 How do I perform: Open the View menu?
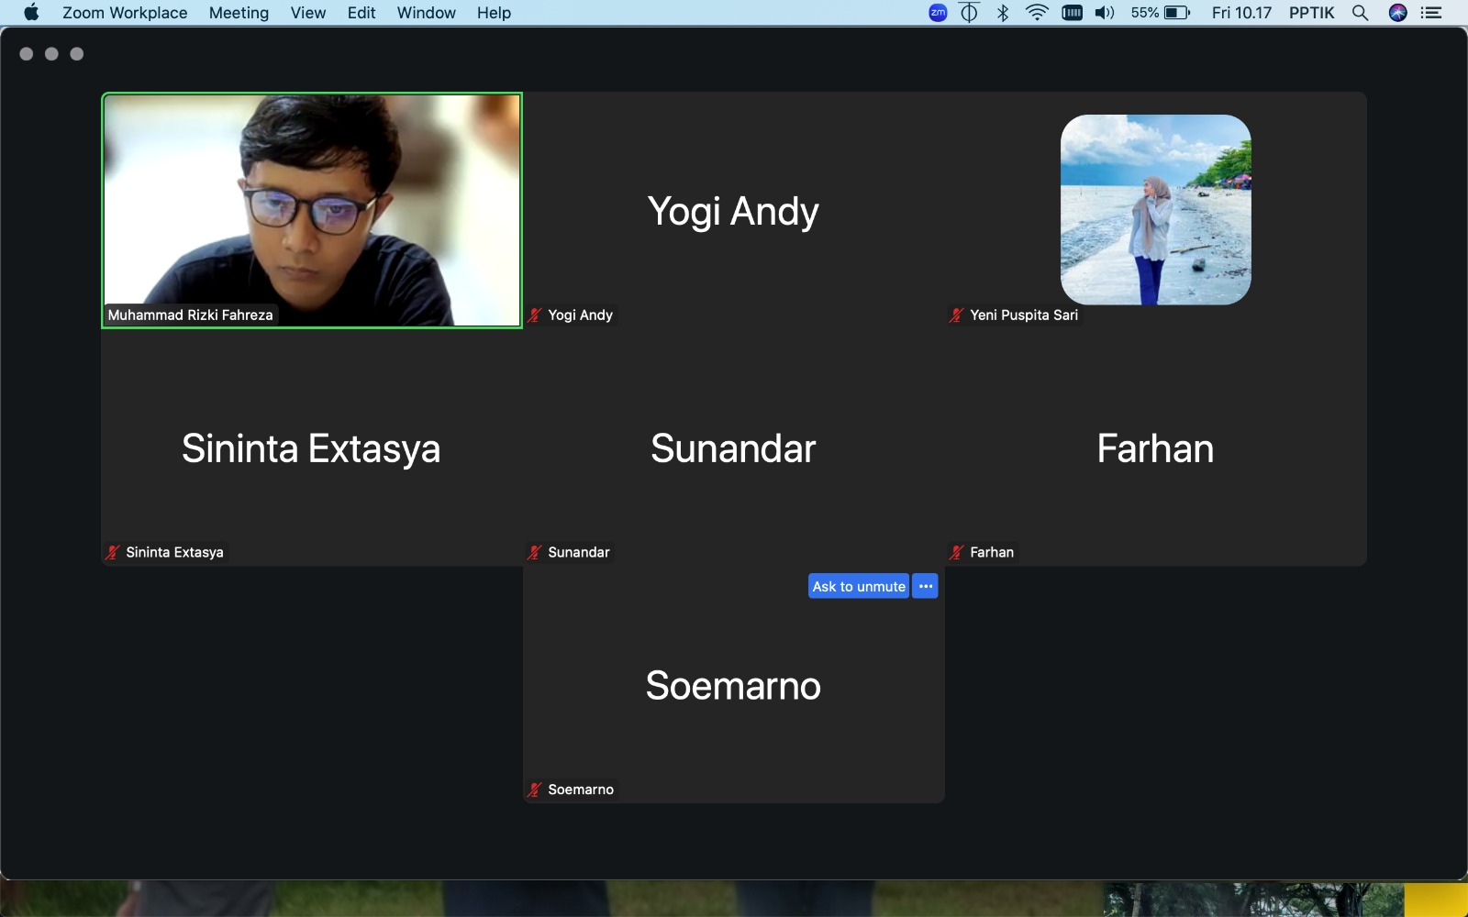[x=308, y=13]
